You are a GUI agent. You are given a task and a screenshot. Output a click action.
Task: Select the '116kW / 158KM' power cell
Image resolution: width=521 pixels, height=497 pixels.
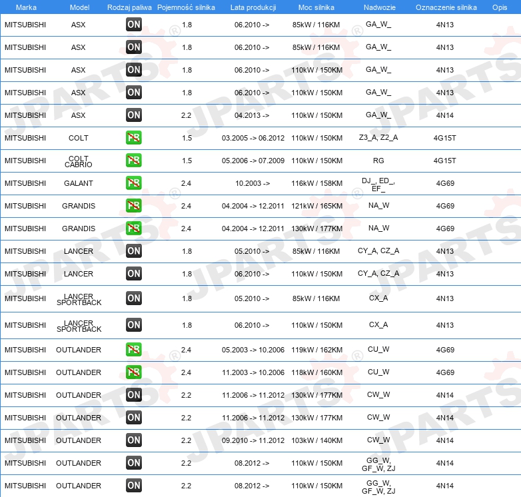pos(317,183)
